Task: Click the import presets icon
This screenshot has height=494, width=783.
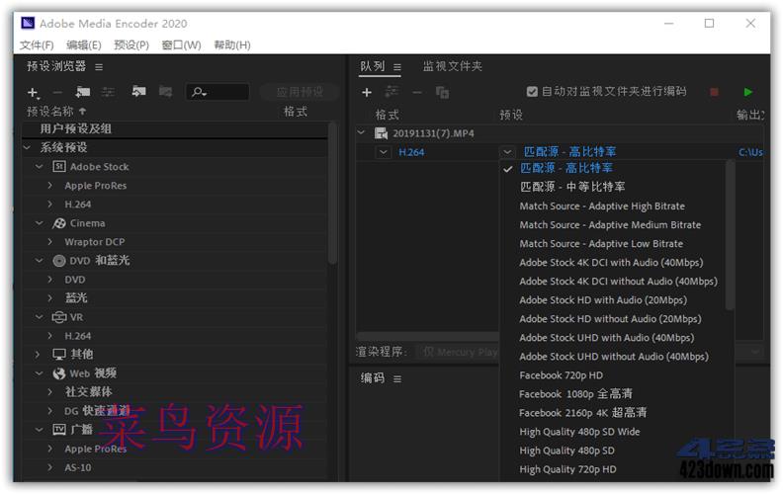Action: point(138,91)
